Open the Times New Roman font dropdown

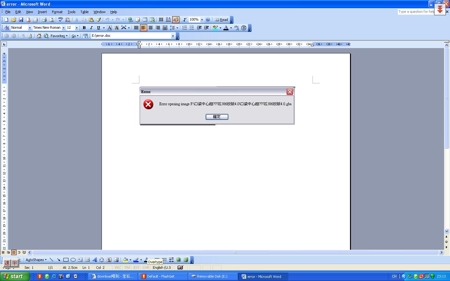coord(63,28)
